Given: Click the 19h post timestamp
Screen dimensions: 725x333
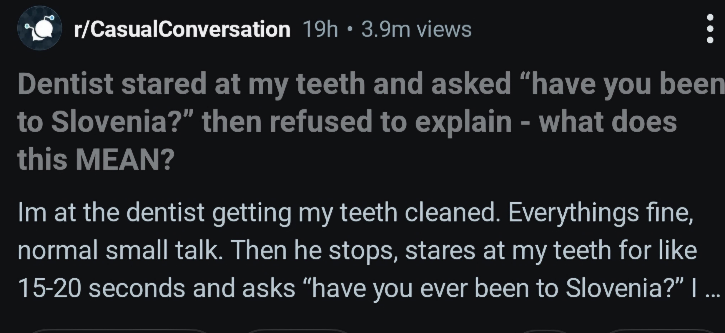Looking at the screenshot, I should click(x=320, y=29).
